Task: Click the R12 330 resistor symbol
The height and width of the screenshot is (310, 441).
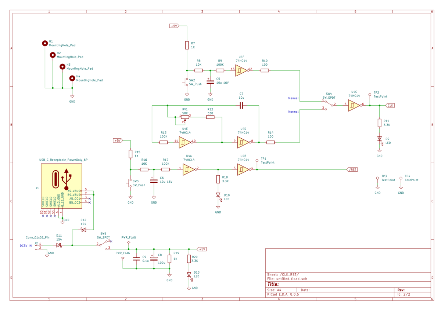Action: click(210, 117)
